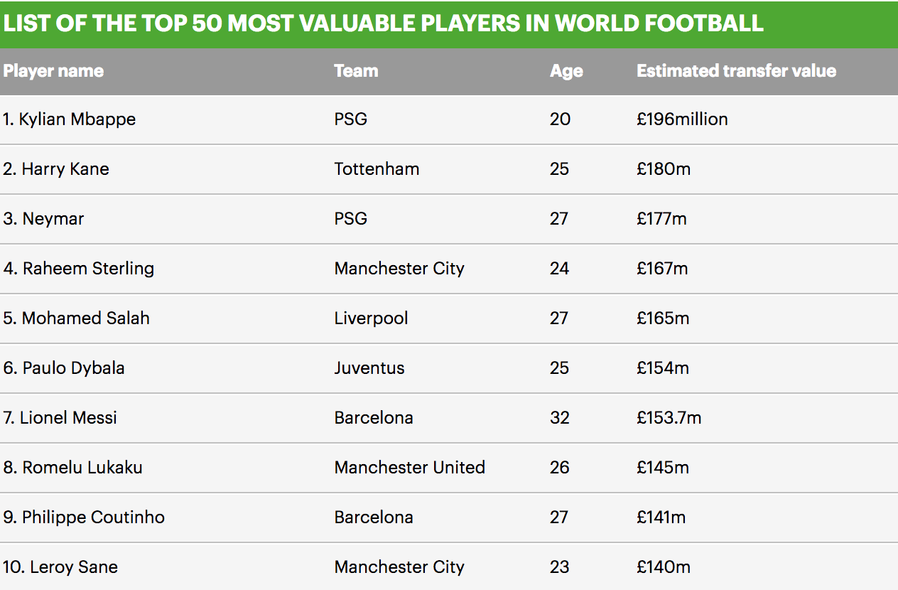Click the "Player name" column header
Screen dimensions: 898x590
(53, 71)
